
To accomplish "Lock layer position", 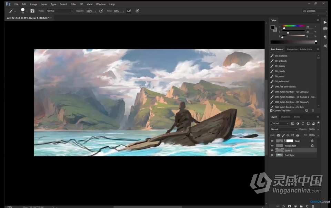I will point(288,135).
